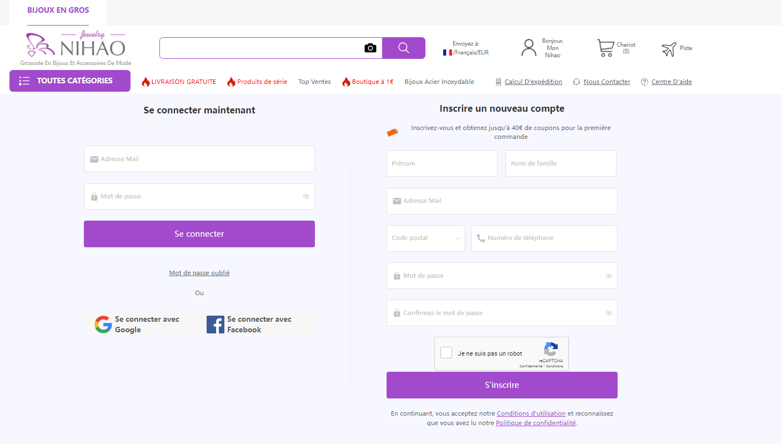Click Mot de passe oublié link
The height and width of the screenshot is (444, 782).
pyautogui.click(x=199, y=273)
